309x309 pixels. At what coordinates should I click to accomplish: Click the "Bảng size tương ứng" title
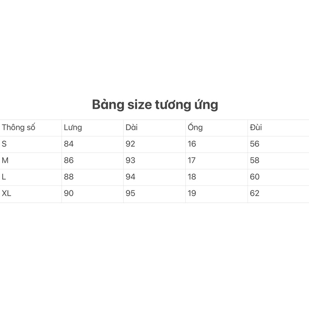pos(155,104)
